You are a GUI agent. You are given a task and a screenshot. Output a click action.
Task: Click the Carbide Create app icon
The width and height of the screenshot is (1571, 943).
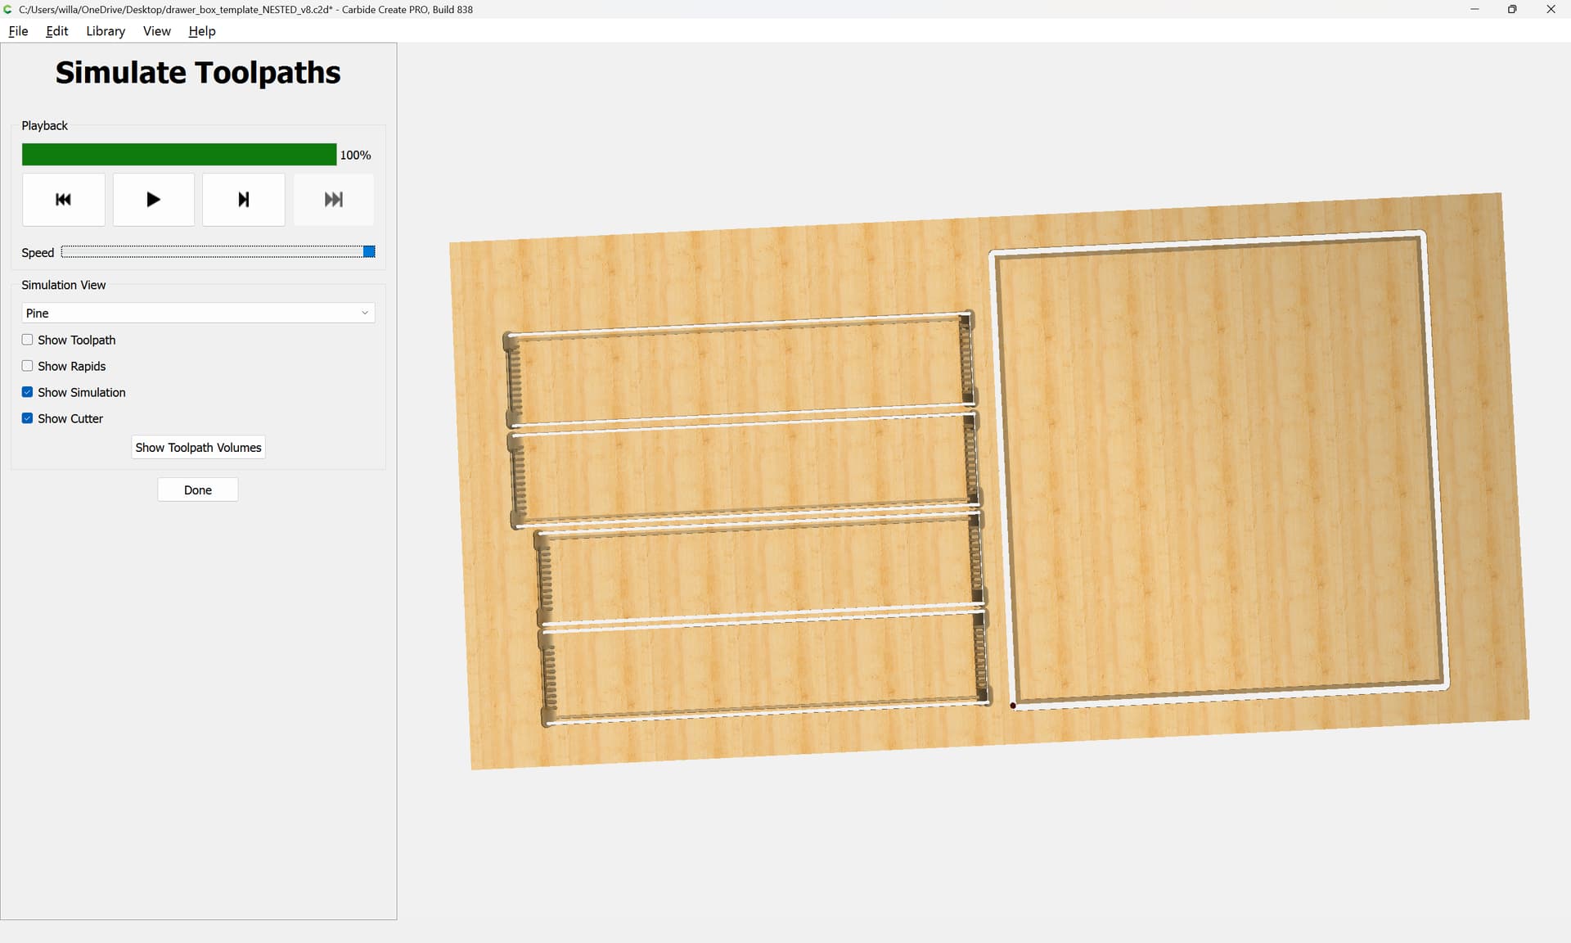coord(8,9)
